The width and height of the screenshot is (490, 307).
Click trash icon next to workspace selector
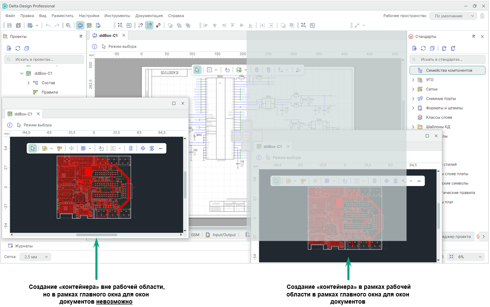point(482,16)
